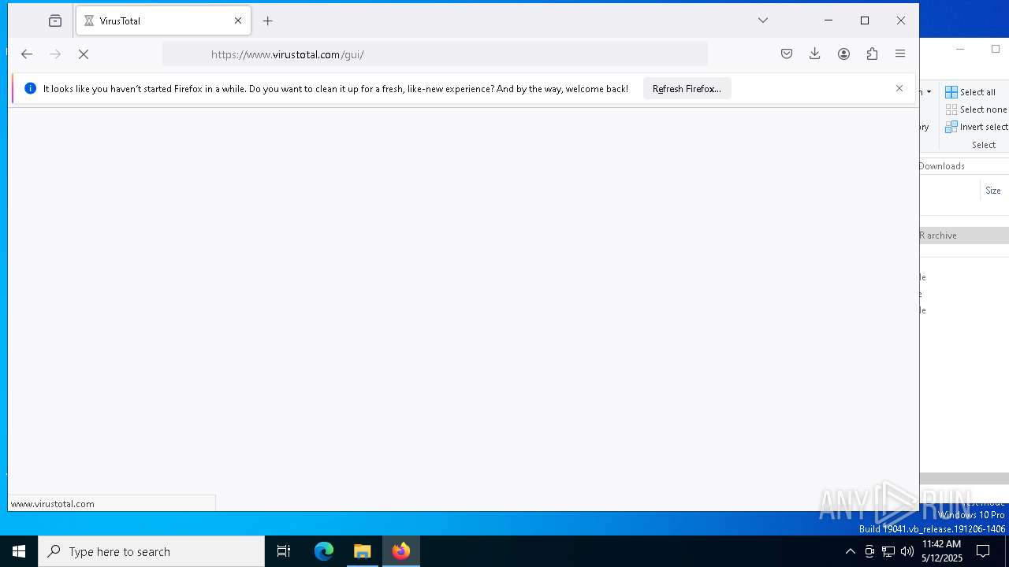Focus the virustotal.com address bar
1009x567 pixels.
pos(435,54)
